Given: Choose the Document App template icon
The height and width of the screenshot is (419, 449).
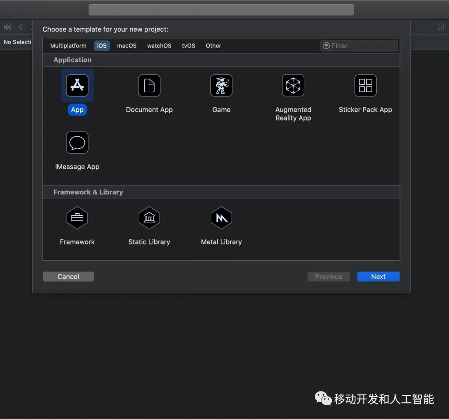Looking at the screenshot, I should [149, 85].
